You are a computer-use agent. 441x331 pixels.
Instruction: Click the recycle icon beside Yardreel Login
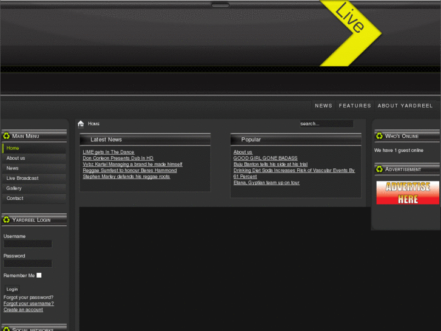point(6,220)
